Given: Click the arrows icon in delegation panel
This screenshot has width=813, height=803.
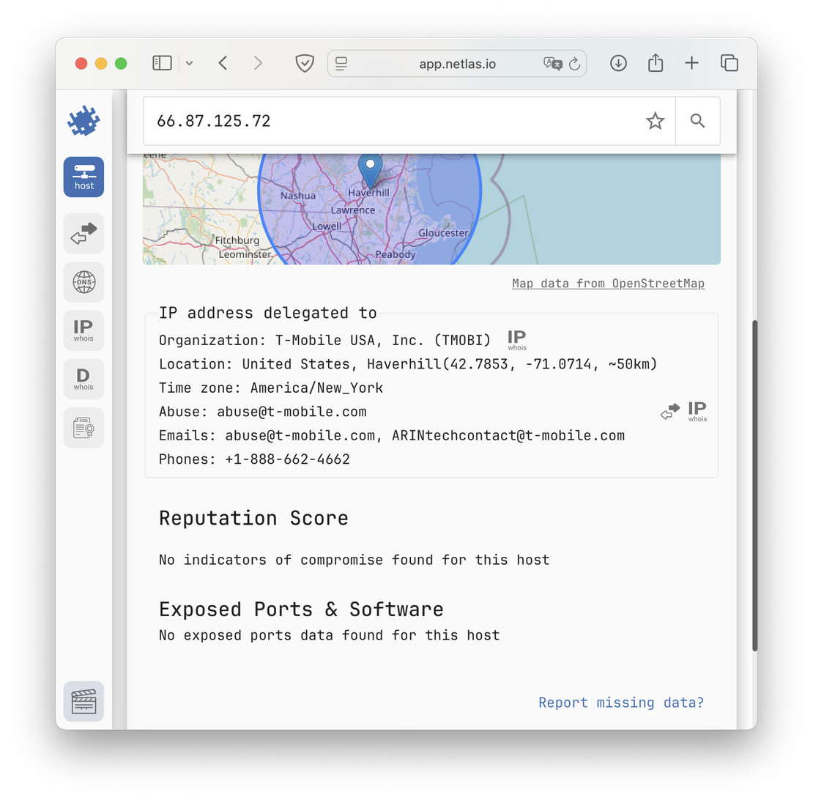Looking at the screenshot, I should click(669, 412).
